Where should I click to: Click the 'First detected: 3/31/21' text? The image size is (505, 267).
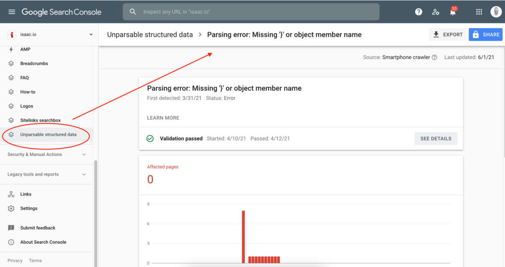(x=174, y=98)
